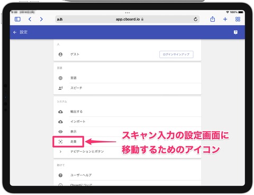254x195 pixels.
Task: Go back using Safari back chevron
Action: click(x=30, y=19)
